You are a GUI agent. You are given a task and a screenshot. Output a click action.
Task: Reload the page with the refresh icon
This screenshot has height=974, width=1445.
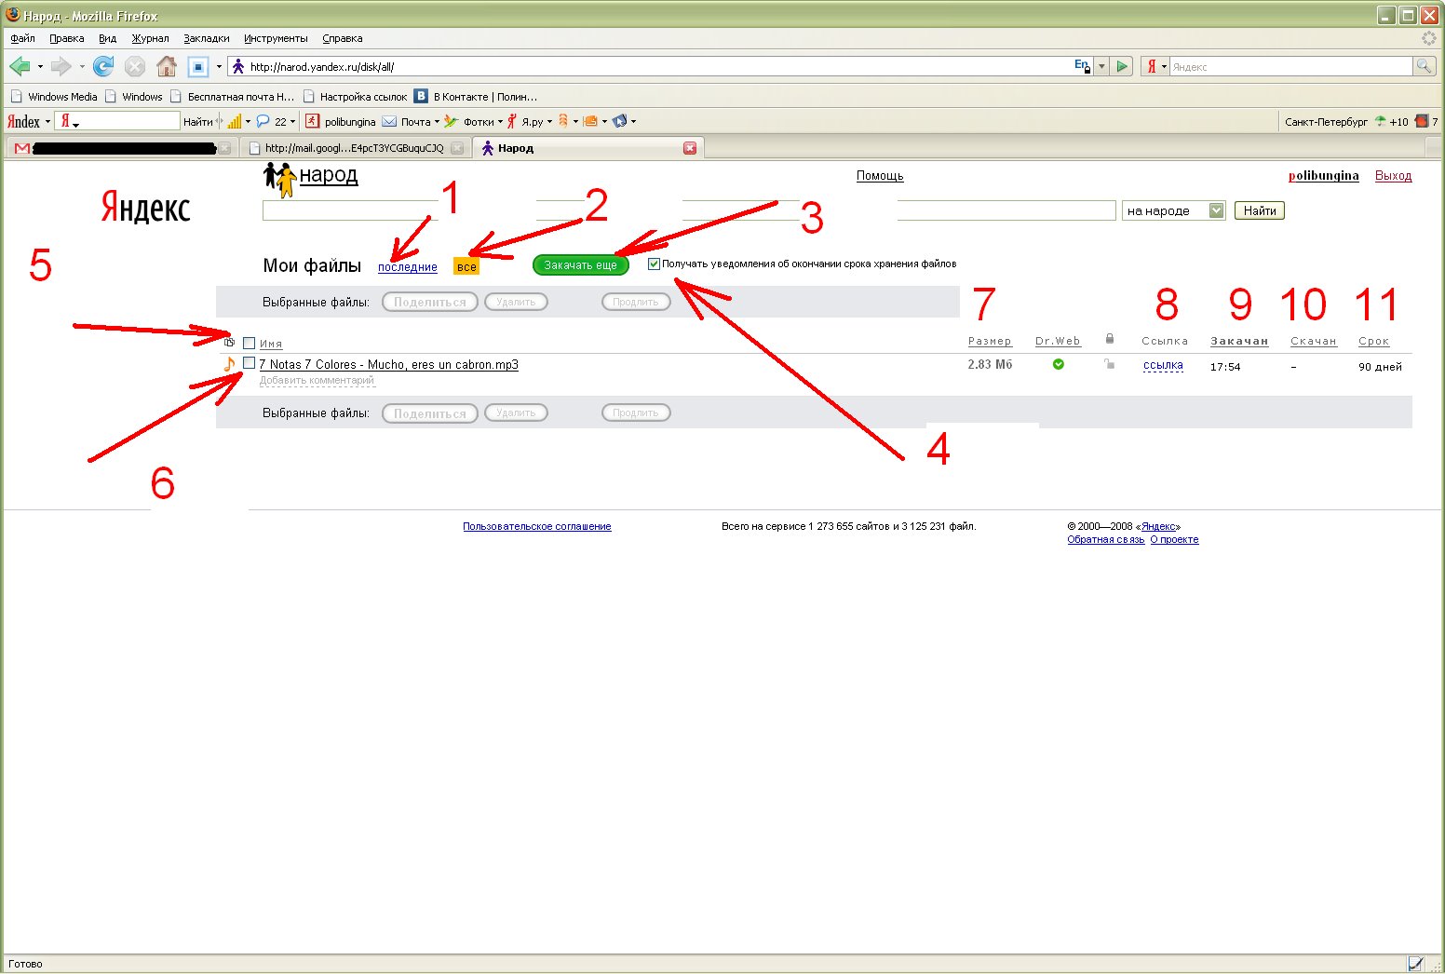click(103, 66)
